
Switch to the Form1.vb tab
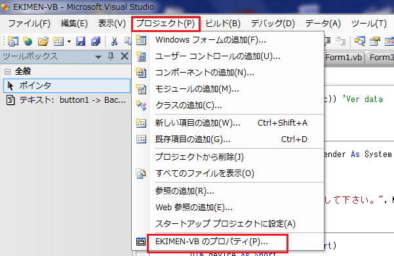[344, 58]
